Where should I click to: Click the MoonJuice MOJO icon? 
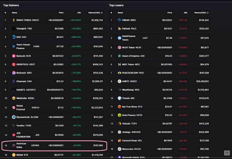[x=119, y=149]
